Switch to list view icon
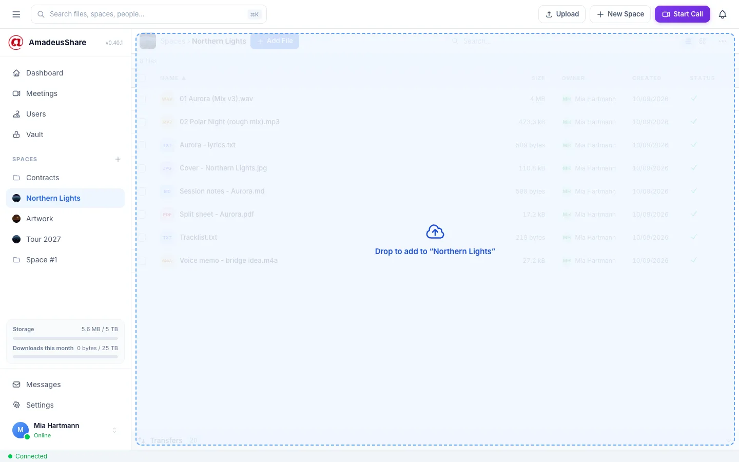The height and width of the screenshot is (462, 739). click(688, 41)
